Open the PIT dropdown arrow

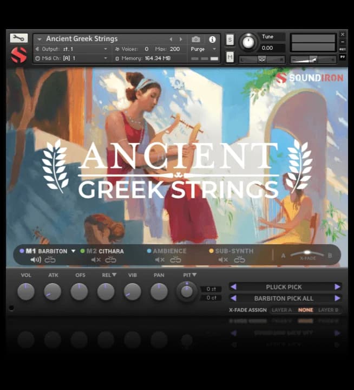[x=194, y=275]
